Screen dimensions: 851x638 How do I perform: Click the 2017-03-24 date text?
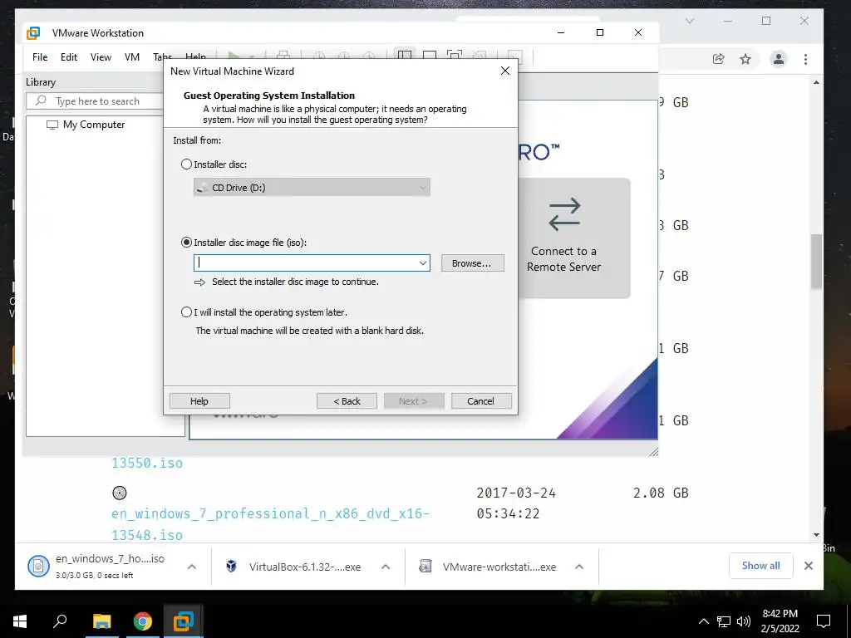516,493
